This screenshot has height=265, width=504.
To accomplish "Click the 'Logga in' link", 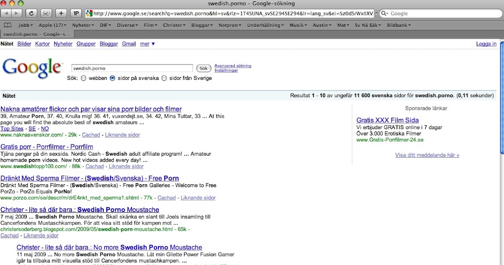I will [x=486, y=44].
